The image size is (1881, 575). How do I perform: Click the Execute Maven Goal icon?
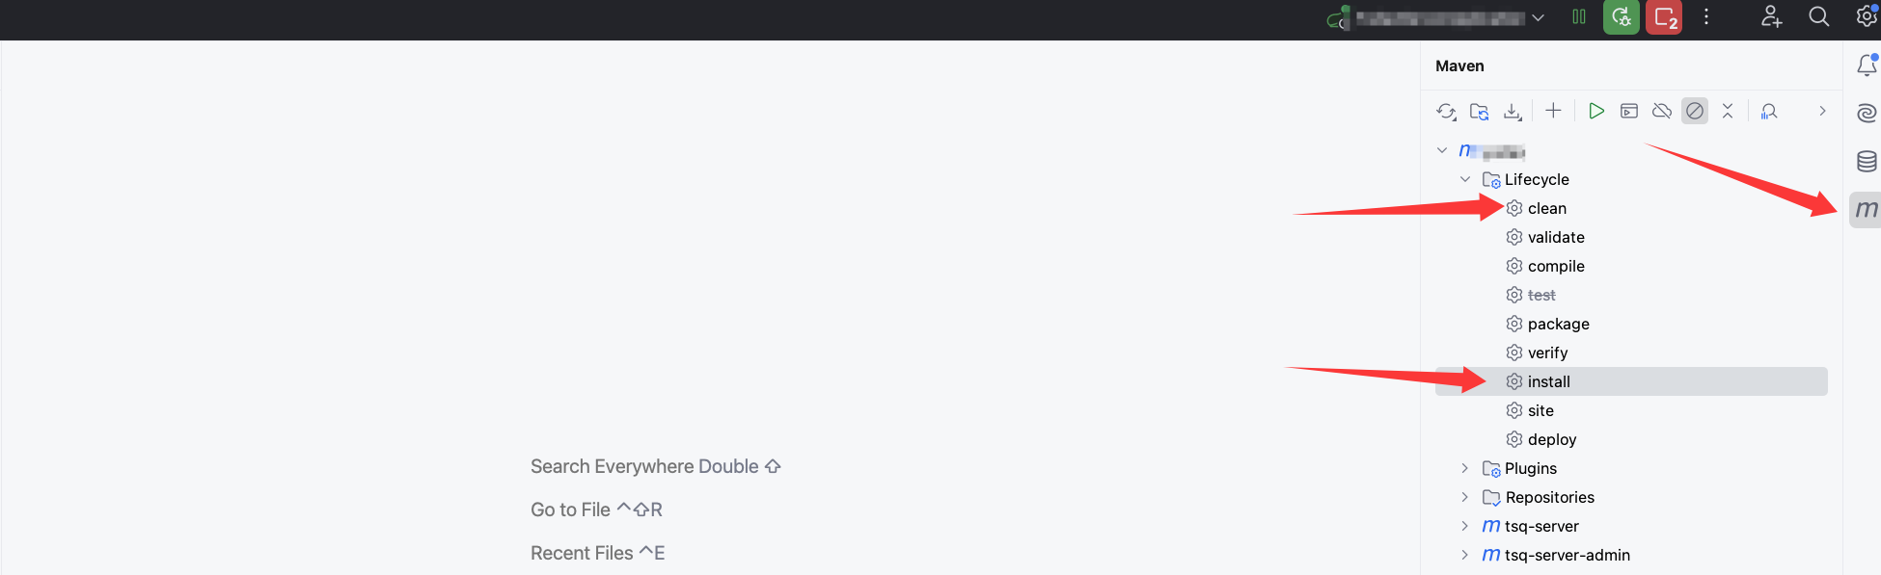(1629, 111)
